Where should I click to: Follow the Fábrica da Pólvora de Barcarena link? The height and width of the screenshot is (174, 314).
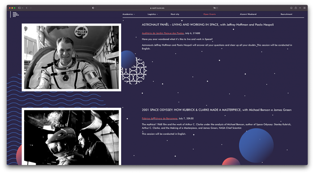coord(160,118)
